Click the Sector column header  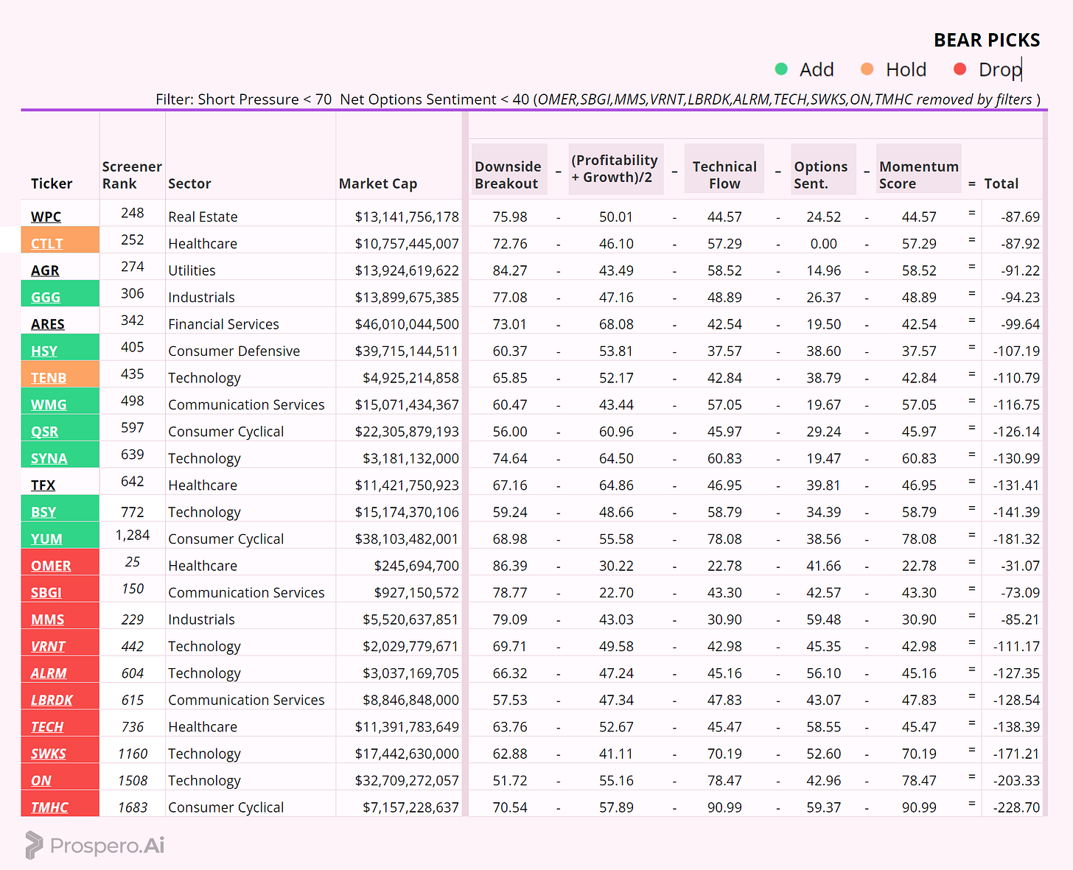(x=189, y=183)
